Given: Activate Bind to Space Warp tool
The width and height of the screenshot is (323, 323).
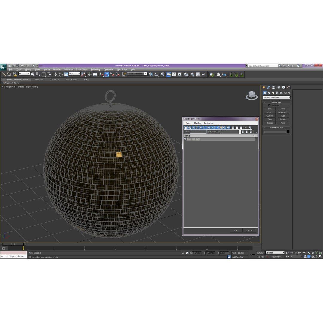Looking at the screenshot, I should click(15, 74).
